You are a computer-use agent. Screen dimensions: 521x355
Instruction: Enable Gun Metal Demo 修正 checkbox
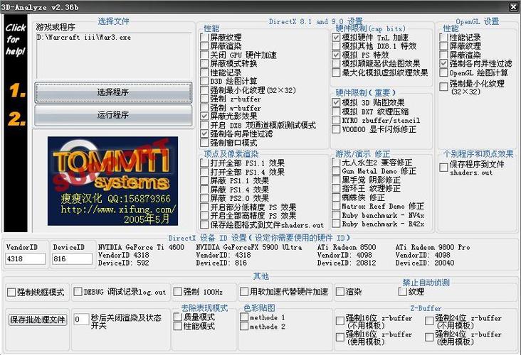click(x=337, y=171)
